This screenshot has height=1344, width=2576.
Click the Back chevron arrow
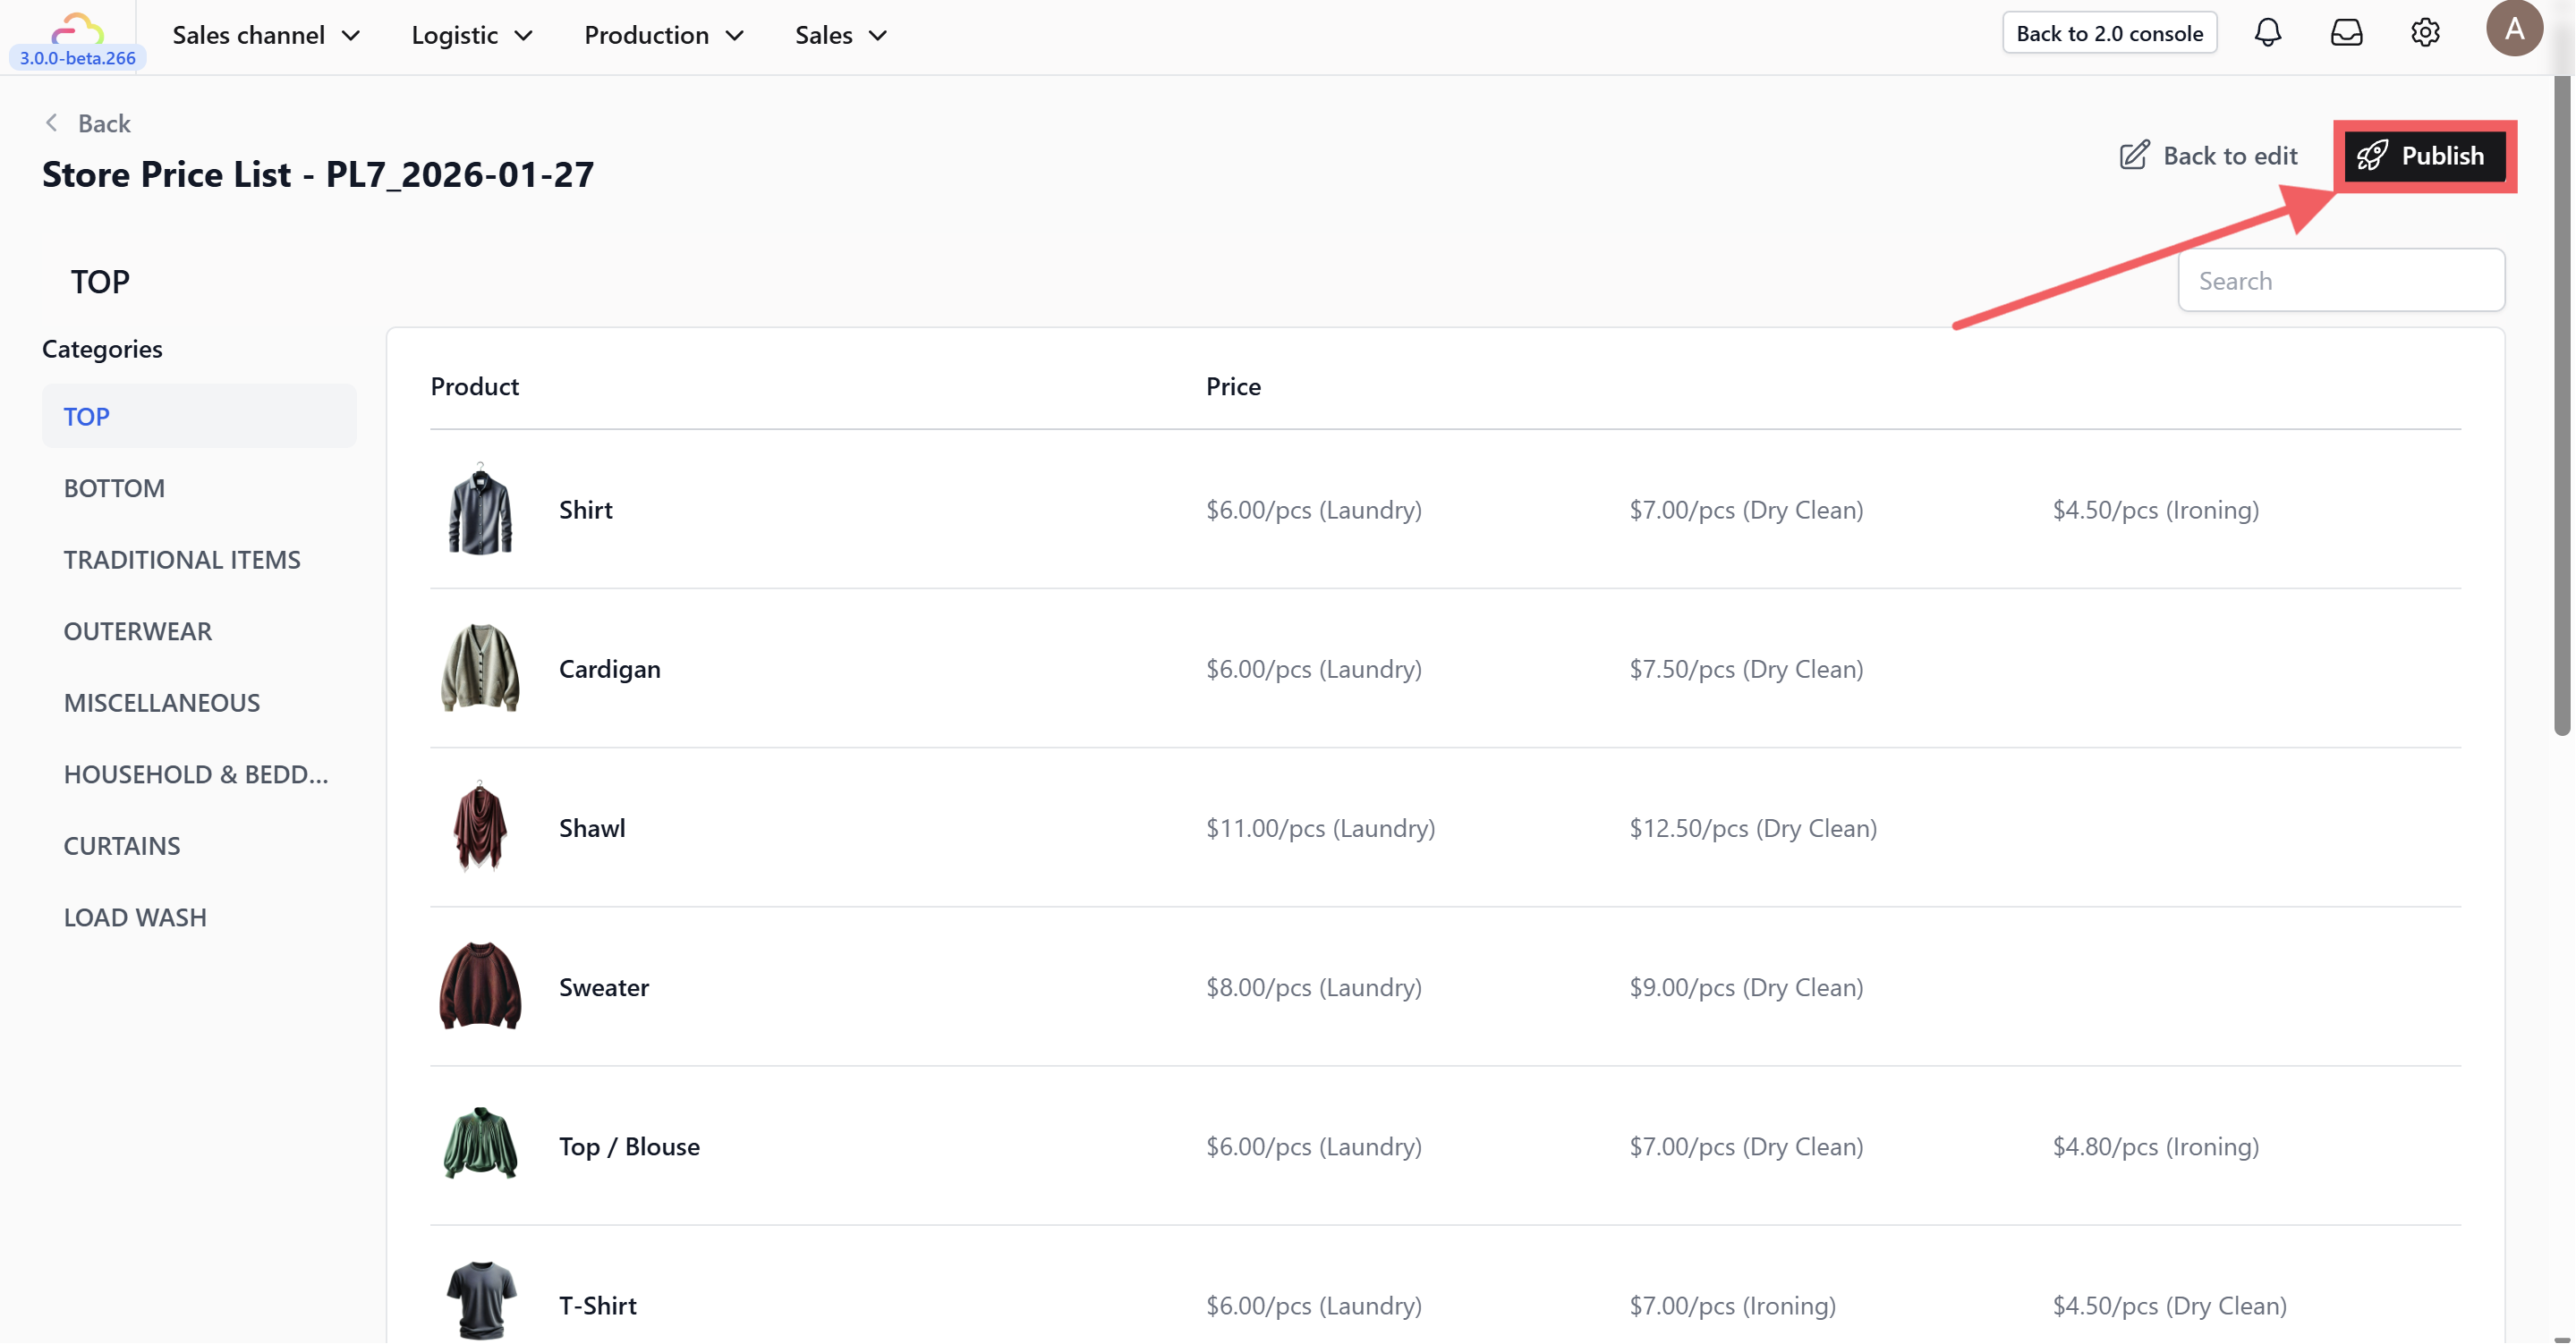tap(52, 123)
